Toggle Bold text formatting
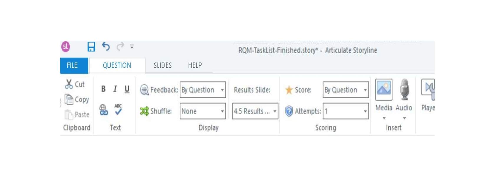This screenshot has height=176, width=495. pos(103,89)
